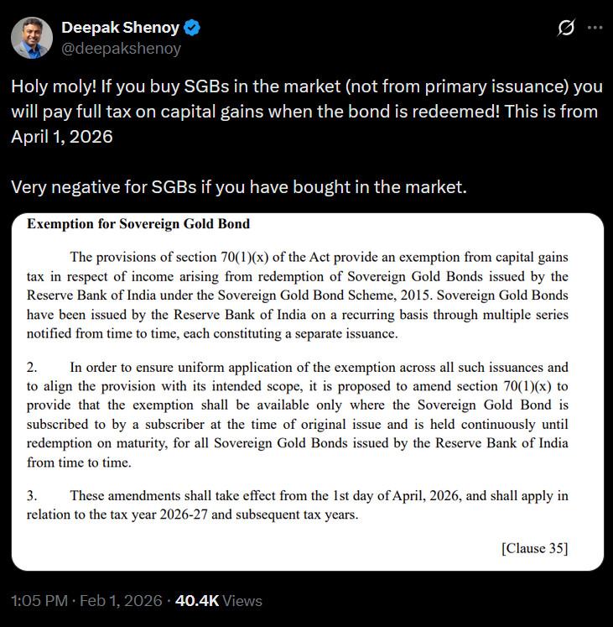Click the section 70(1)(x) first paragraph
Screen dimensions: 613x627
(x=298, y=295)
